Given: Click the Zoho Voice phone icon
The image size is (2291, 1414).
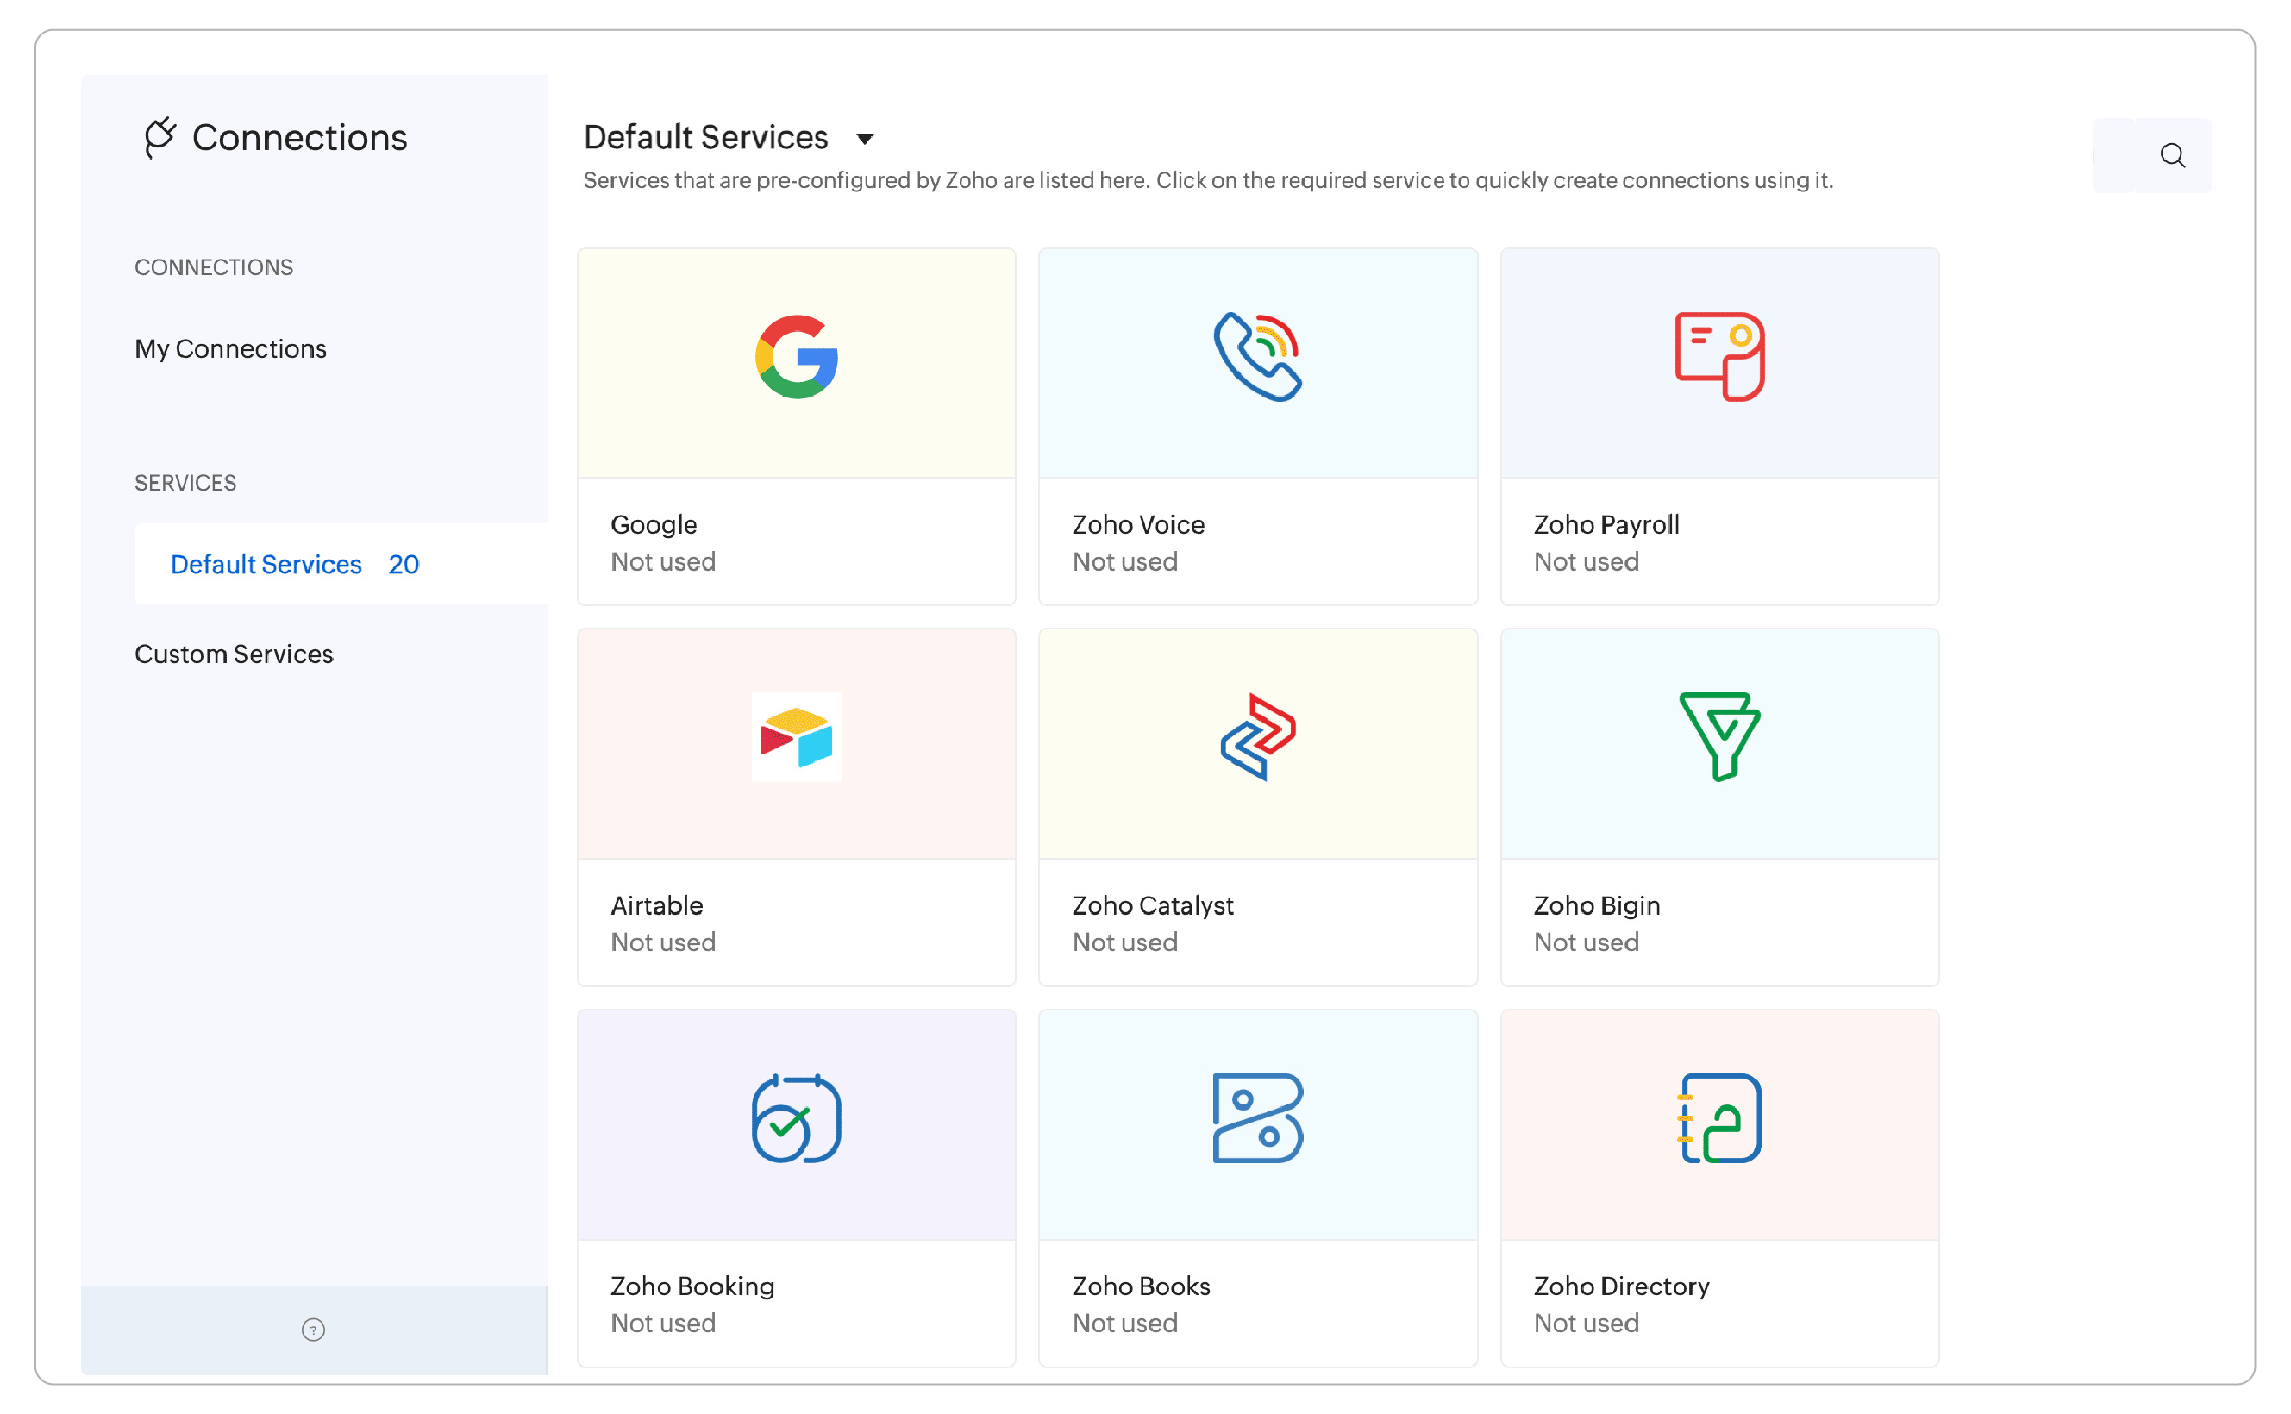Looking at the screenshot, I should coord(1257,357).
